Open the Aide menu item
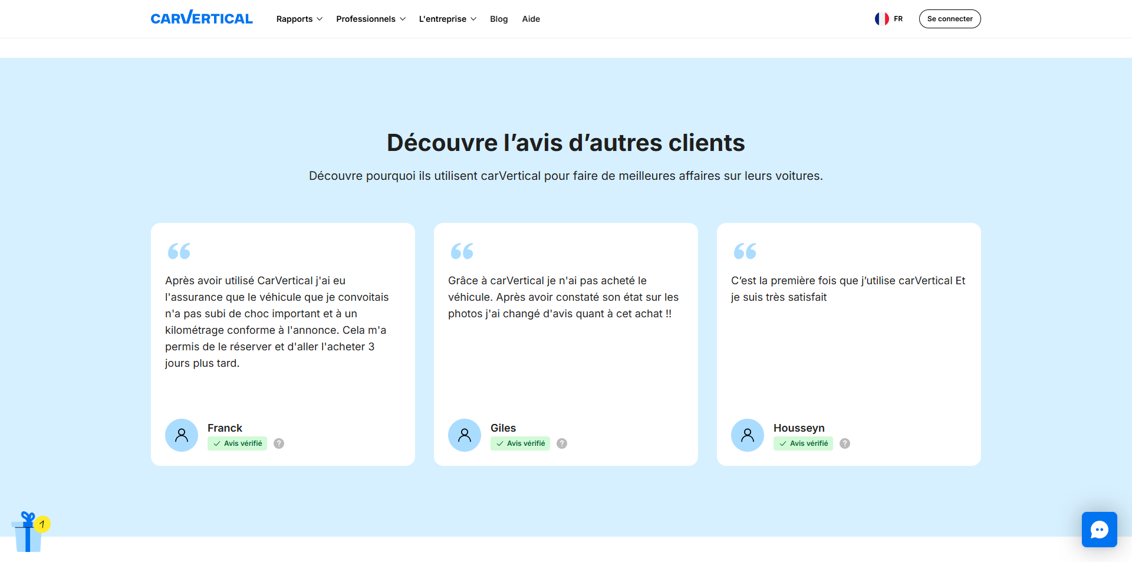This screenshot has width=1132, height=562. (x=531, y=19)
